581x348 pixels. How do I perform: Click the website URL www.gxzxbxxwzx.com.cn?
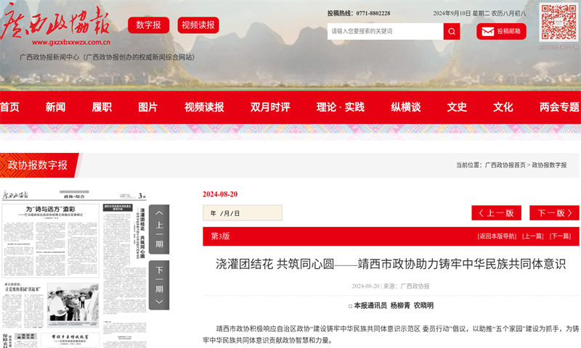[x=71, y=42]
